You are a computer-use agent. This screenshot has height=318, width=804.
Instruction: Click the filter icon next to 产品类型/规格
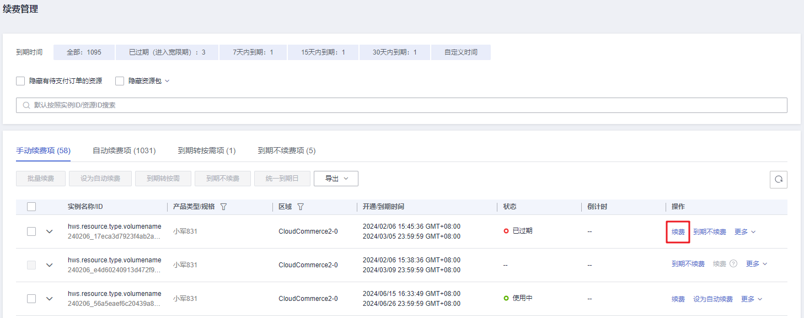click(223, 207)
